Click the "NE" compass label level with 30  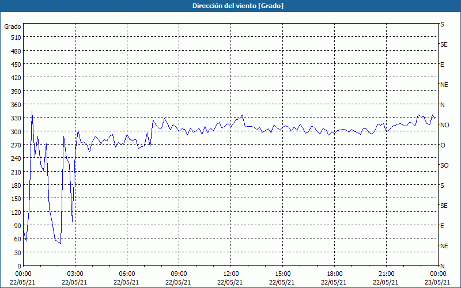[x=444, y=246]
